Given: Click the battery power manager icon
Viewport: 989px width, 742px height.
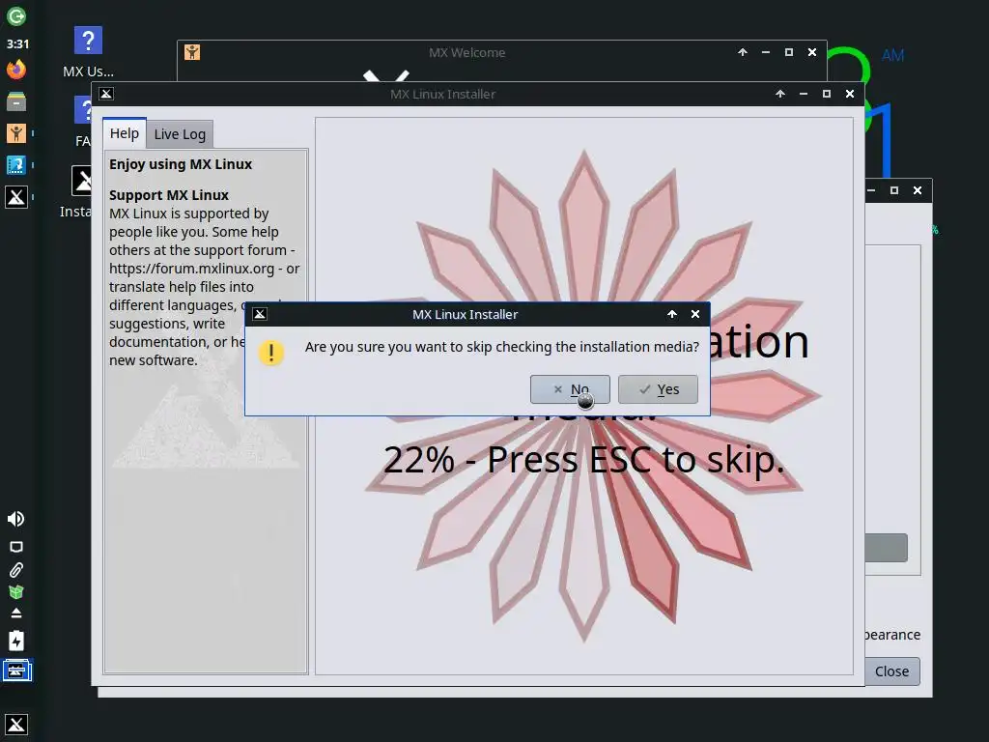Looking at the screenshot, I should point(16,641).
